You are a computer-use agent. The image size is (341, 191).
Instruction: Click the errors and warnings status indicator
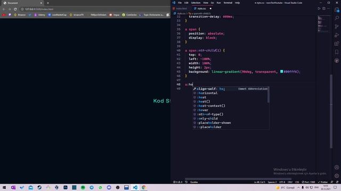click(177, 182)
